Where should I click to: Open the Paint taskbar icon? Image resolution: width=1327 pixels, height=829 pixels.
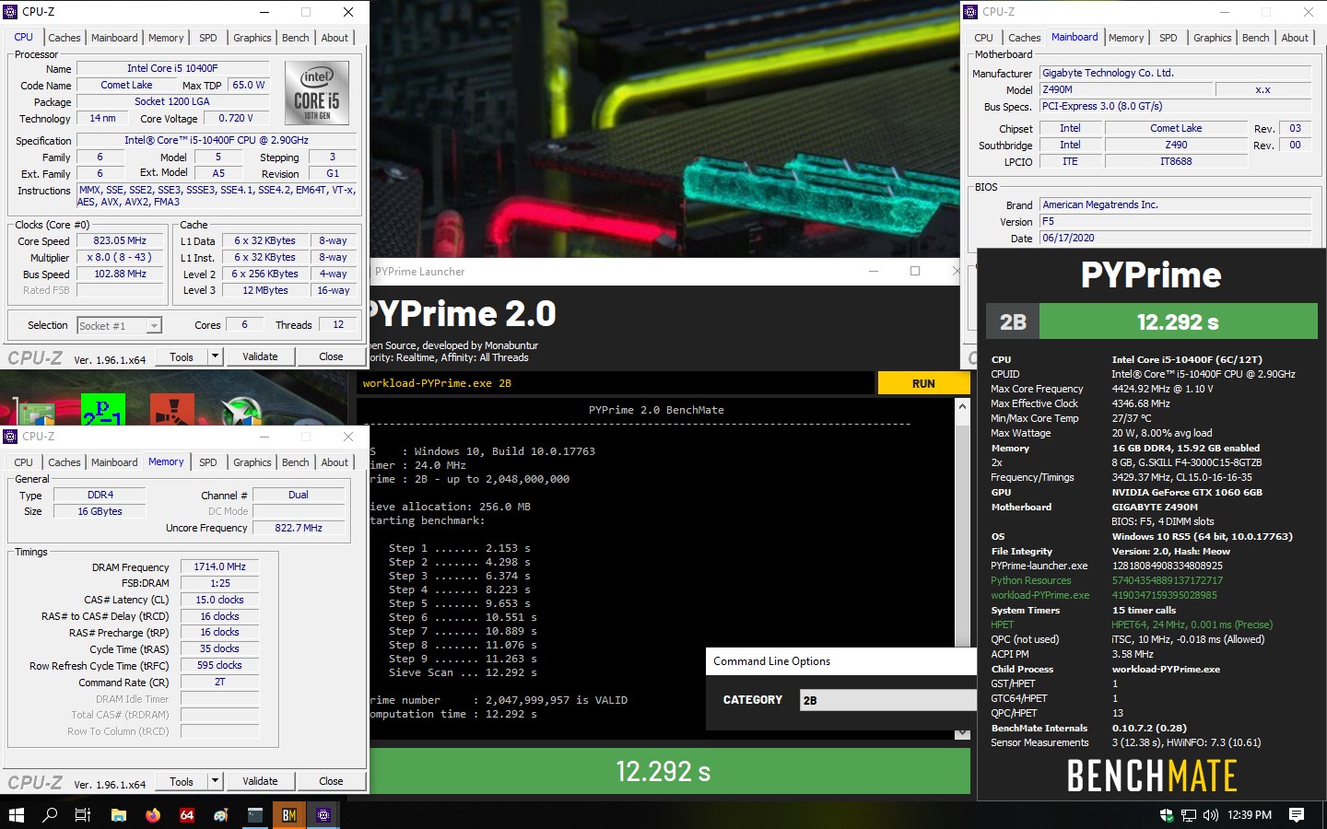[x=221, y=815]
